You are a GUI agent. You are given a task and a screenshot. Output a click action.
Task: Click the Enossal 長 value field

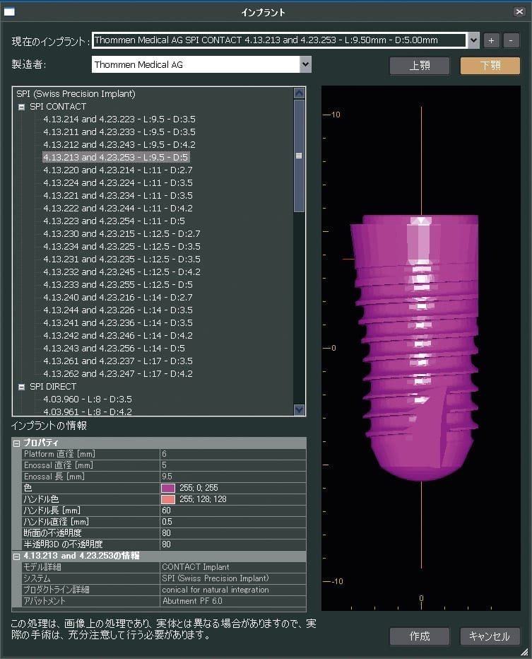(233, 477)
